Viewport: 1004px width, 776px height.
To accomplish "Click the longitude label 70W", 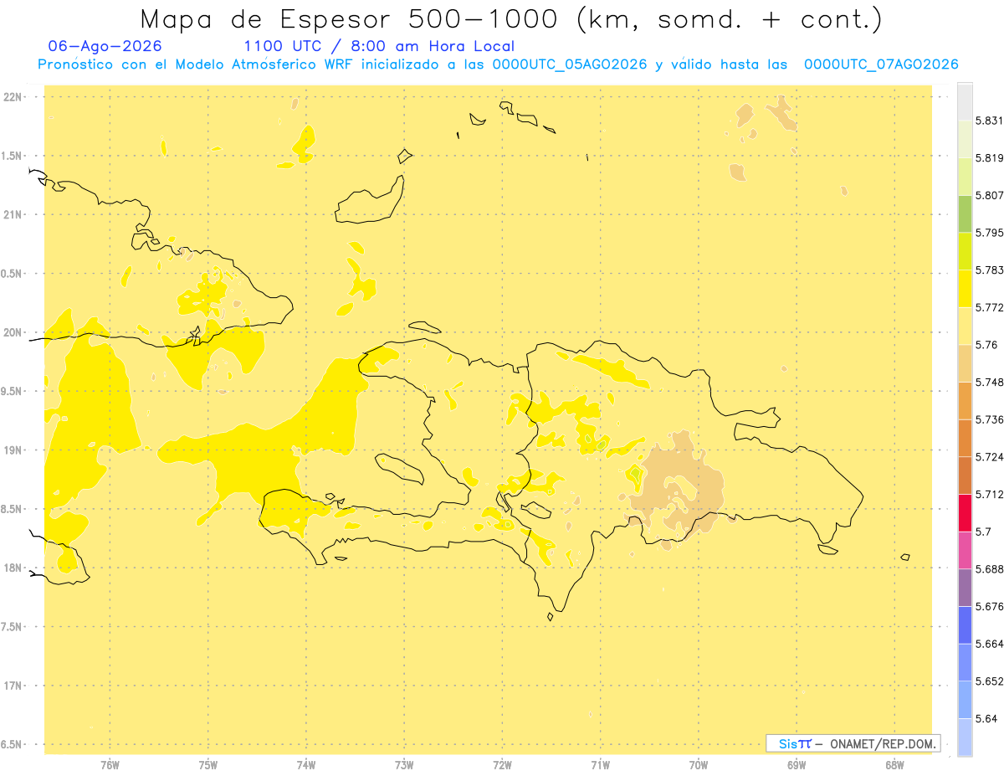I will coord(699,765).
